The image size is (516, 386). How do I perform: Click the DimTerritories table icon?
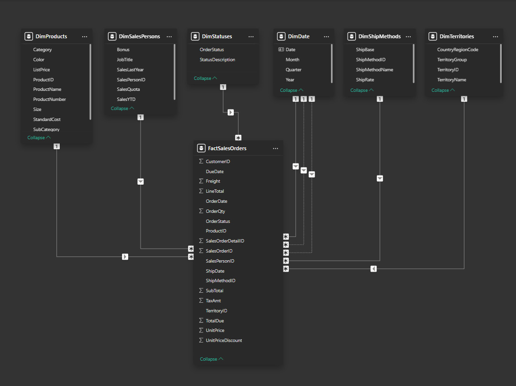coord(433,36)
